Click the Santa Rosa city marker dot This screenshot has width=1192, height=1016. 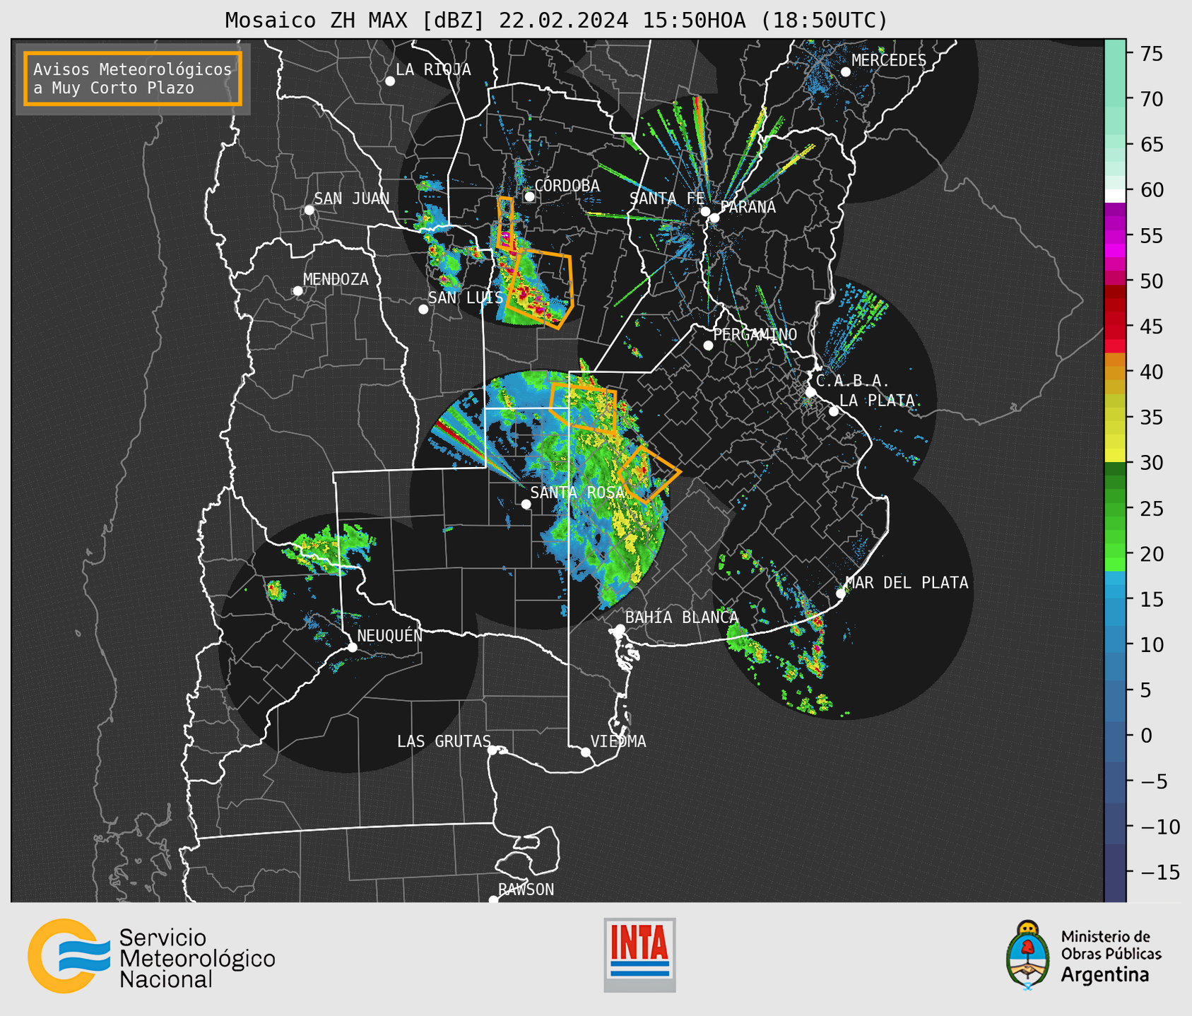(x=526, y=504)
